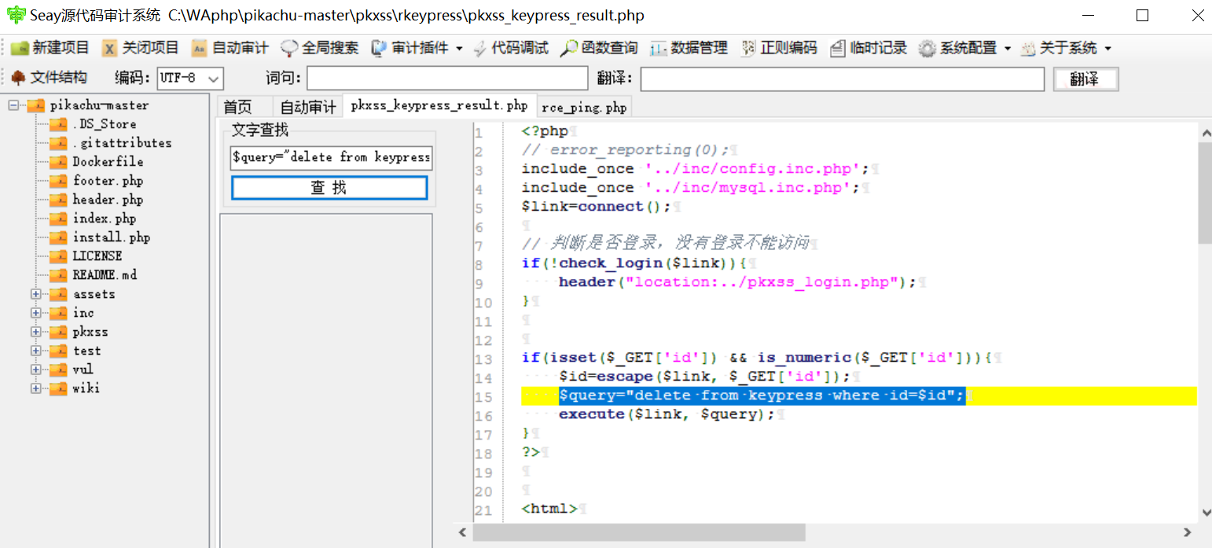The image size is (1212, 548).
Task: Click the 文件结构 tree icon
Action: [x=18, y=77]
